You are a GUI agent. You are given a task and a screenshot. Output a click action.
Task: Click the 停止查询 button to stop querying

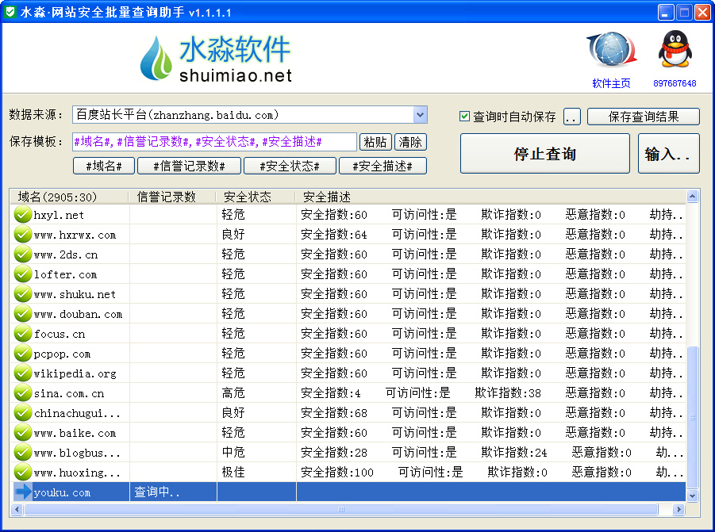544,153
